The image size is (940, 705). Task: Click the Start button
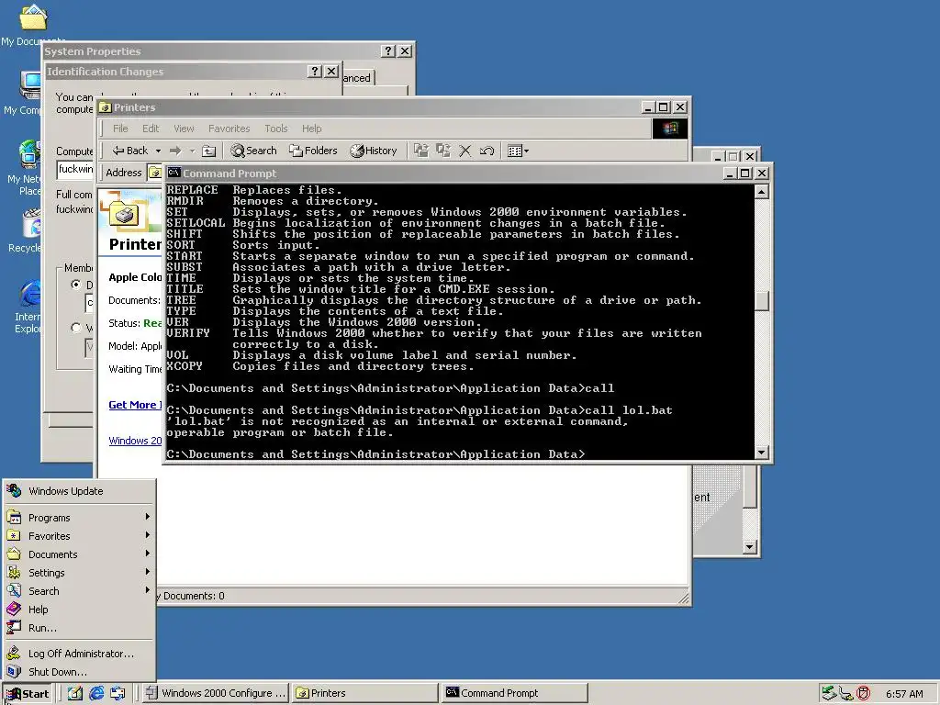click(28, 694)
